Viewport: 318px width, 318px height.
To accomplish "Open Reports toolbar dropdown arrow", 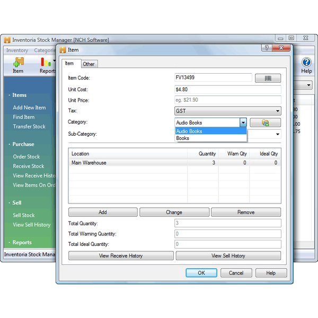I will point(55,60).
